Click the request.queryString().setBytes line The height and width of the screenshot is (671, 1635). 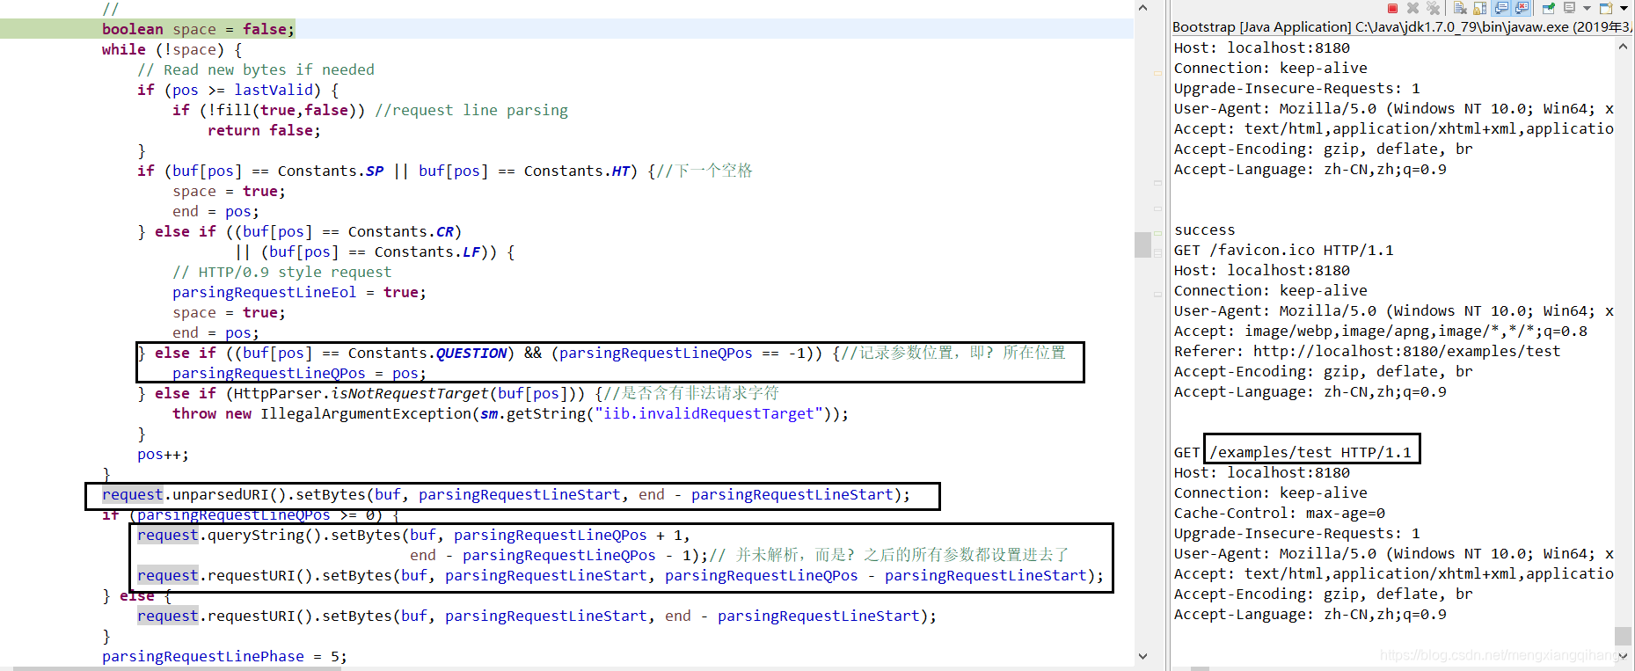click(414, 535)
